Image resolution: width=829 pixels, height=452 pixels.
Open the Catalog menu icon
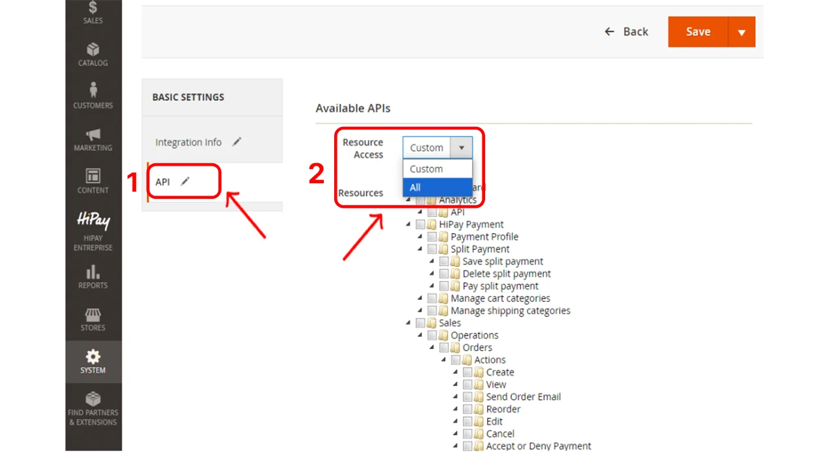(93, 54)
